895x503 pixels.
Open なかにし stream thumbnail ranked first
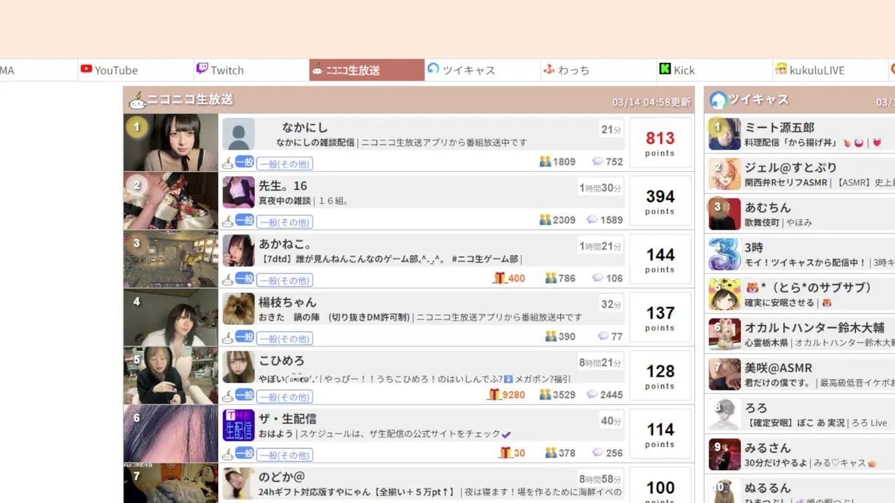coord(171,143)
